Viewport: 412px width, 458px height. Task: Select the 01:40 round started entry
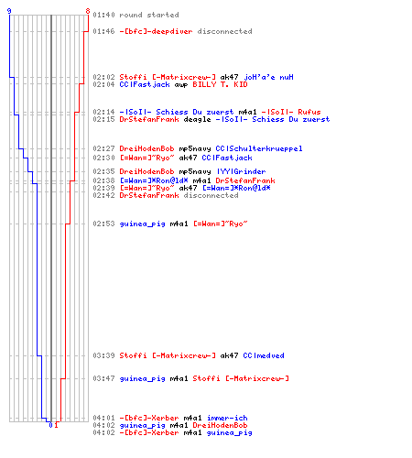coord(136,15)
